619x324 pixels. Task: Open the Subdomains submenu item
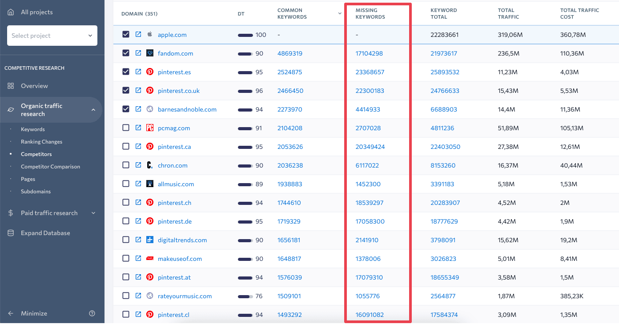coord(36,192)
